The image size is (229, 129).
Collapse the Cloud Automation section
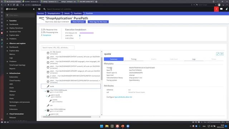[7, 114]
